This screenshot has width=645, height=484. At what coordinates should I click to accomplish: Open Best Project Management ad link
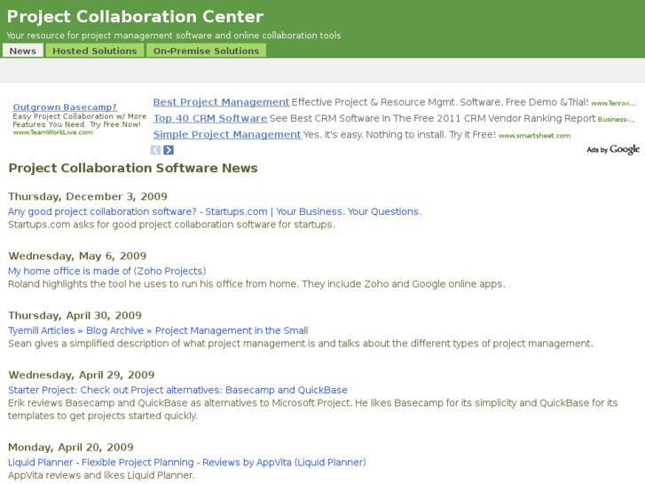tap(221, 102)
